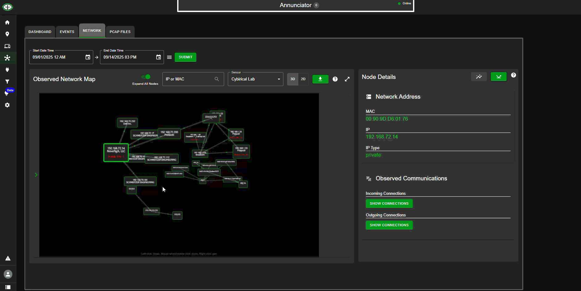Open settings gear in sidebar
Screen dimensions: 581x291
[7, 105]
